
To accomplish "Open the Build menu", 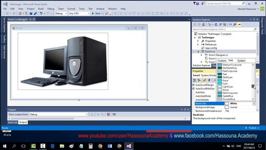I will coord(41,9).
